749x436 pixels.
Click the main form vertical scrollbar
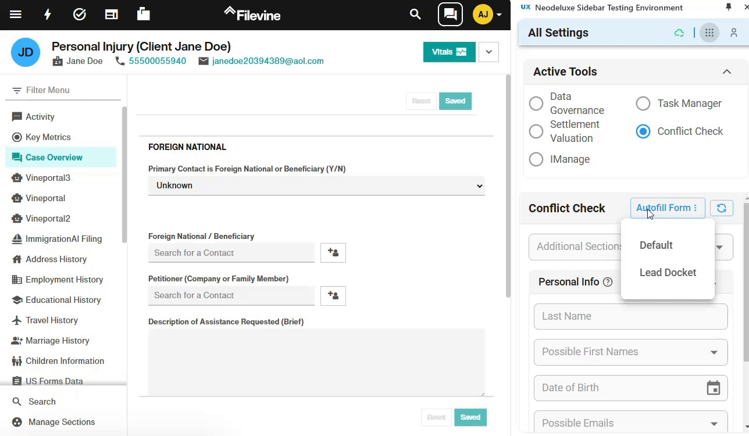[508, 186]
